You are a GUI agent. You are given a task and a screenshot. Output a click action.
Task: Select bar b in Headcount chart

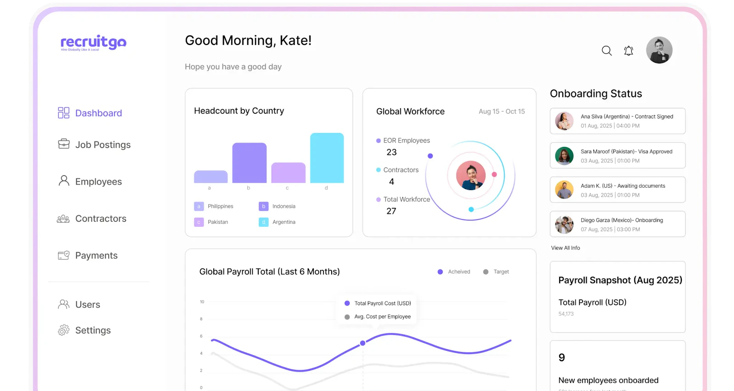point(249,163)
